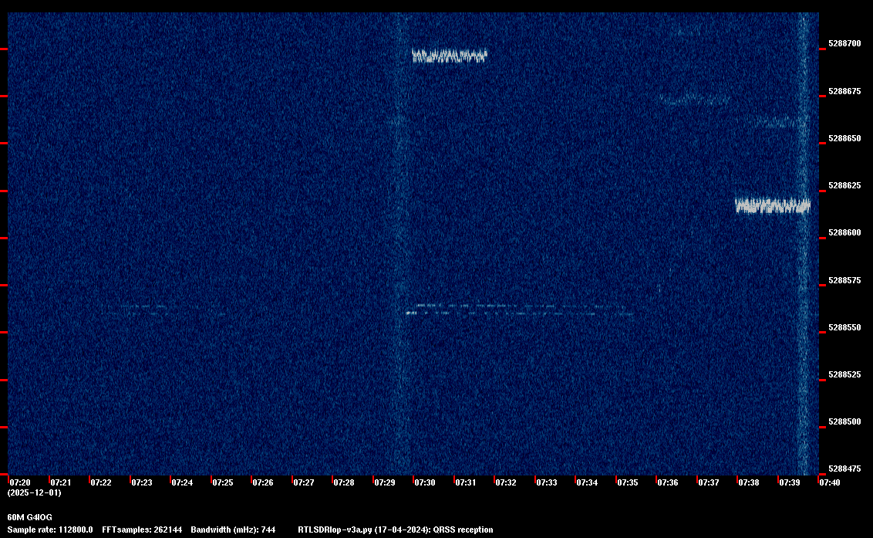Click the 5288675 frequency label
Image resolution: width=873 pixels, height=538 pixels.
(844, 91)
